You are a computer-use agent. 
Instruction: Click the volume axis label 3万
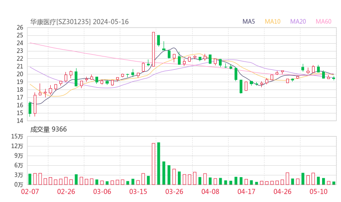(19, 175)
